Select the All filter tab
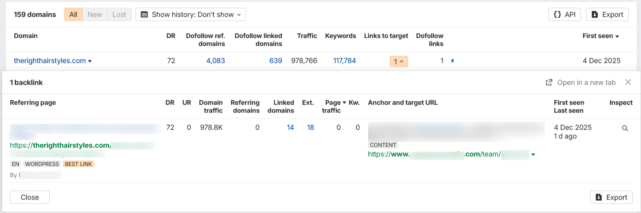The image size is (641, 213). pos(73,15)
